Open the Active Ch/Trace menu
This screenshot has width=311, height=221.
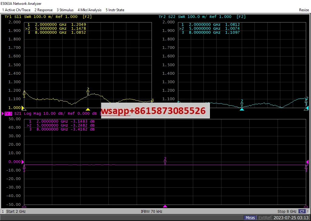point(16,10)
